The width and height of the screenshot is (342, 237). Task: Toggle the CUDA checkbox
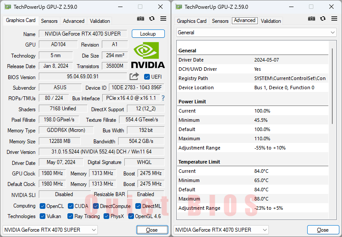[x=71, y=206]
